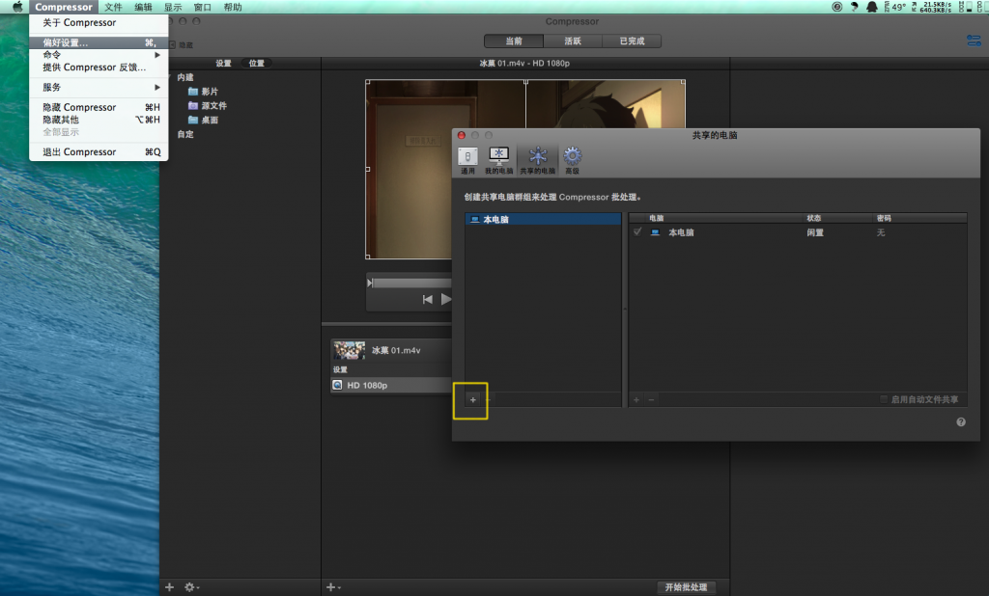The height and width of the screenshot is (596, 989).
Task: Switch to the 已完成 tab
Action: [632, 41]
